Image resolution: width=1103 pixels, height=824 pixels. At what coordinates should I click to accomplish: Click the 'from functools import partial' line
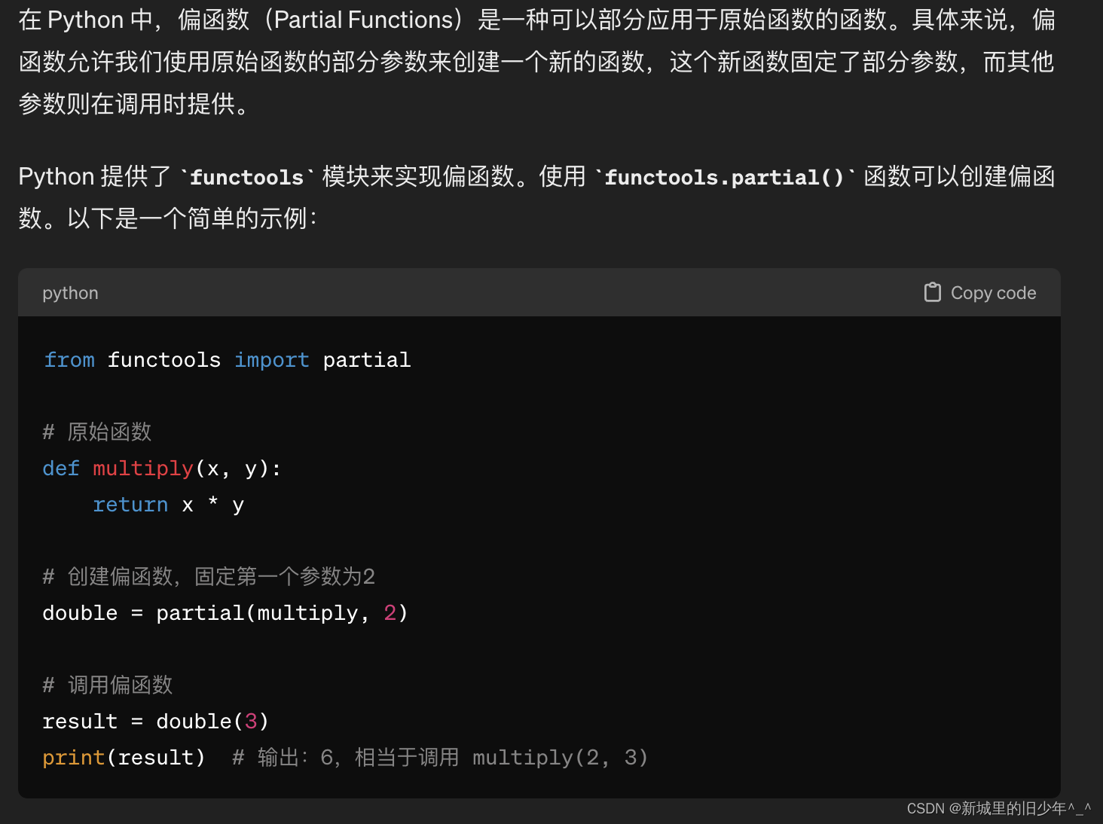(227, 360)
